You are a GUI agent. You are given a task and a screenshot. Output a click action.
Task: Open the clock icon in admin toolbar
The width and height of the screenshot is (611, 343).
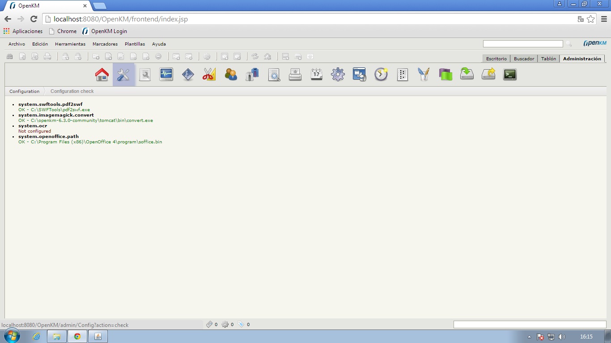[381, 74]
